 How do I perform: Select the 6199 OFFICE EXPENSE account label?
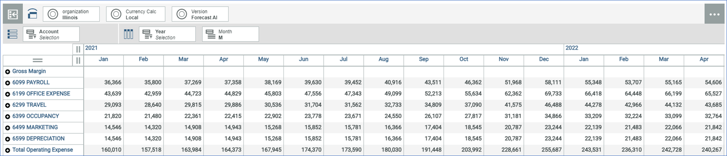point(41,93)
